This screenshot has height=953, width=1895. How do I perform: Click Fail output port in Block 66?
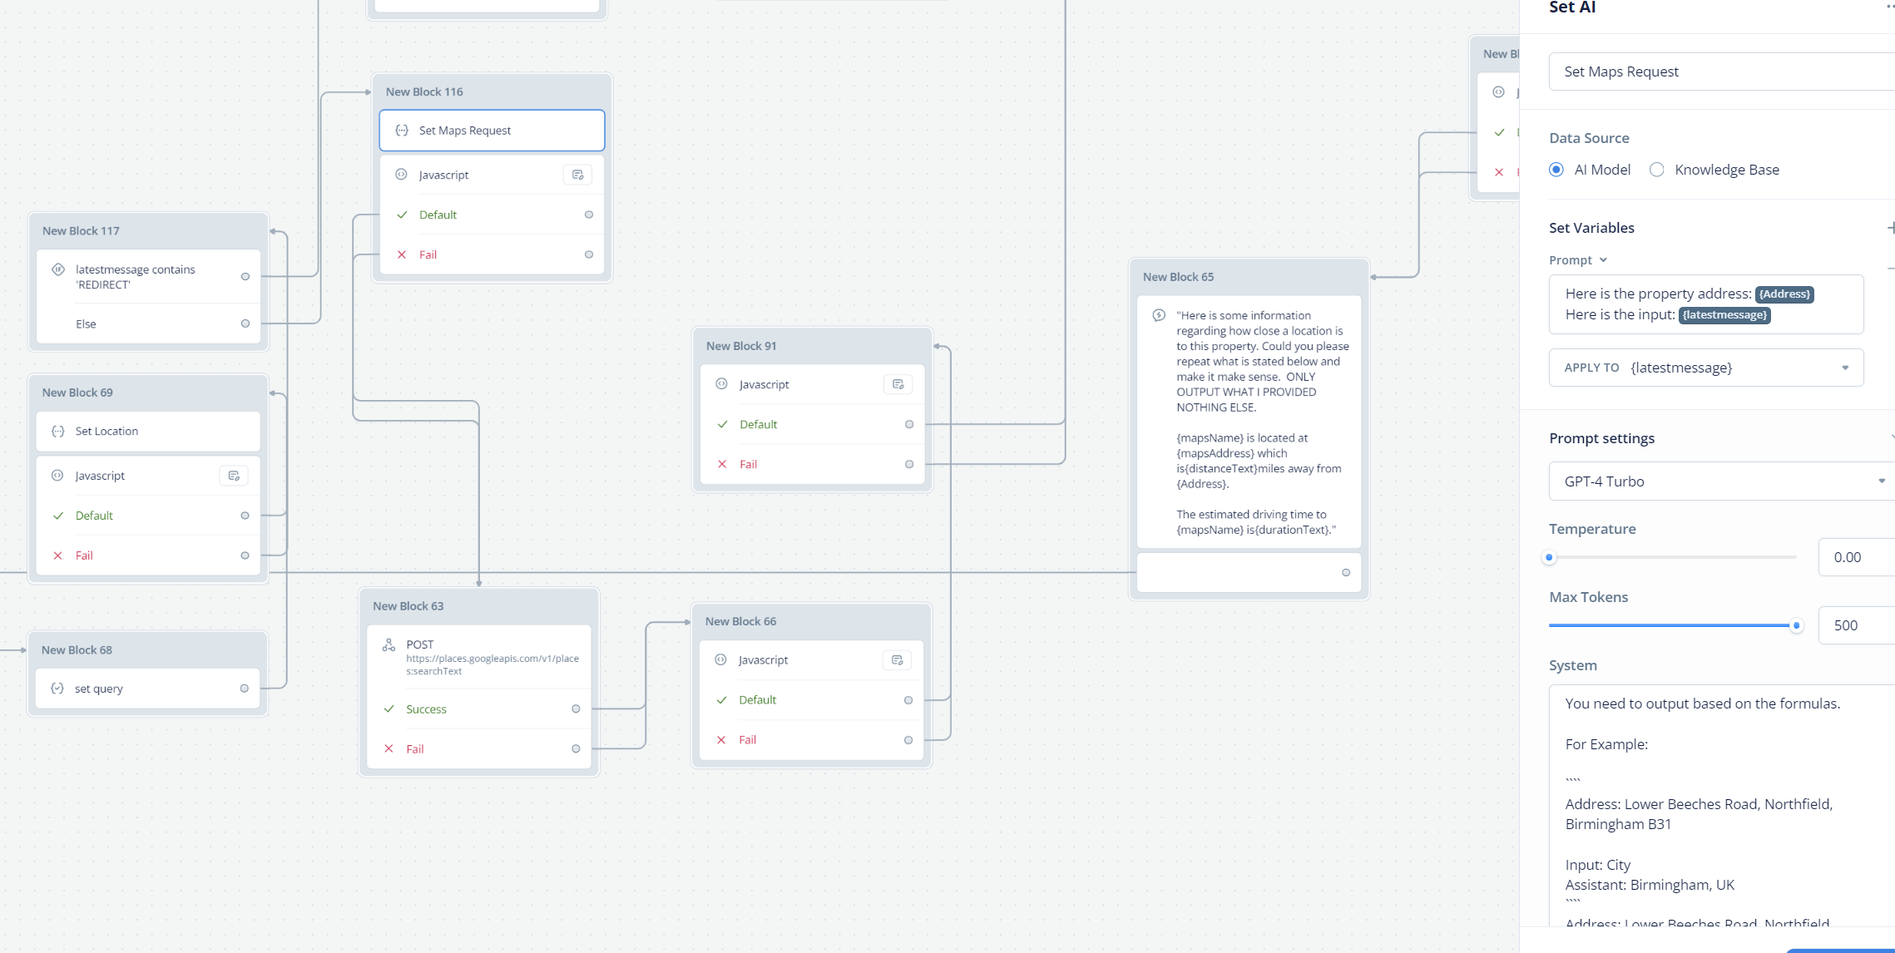[908, 740]
